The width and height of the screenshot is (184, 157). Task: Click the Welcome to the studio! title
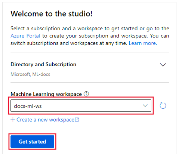[x=52, y=14]
